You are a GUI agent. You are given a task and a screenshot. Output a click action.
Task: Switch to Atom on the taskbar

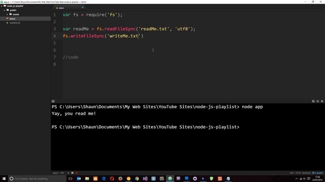click(x=170, y=178)
